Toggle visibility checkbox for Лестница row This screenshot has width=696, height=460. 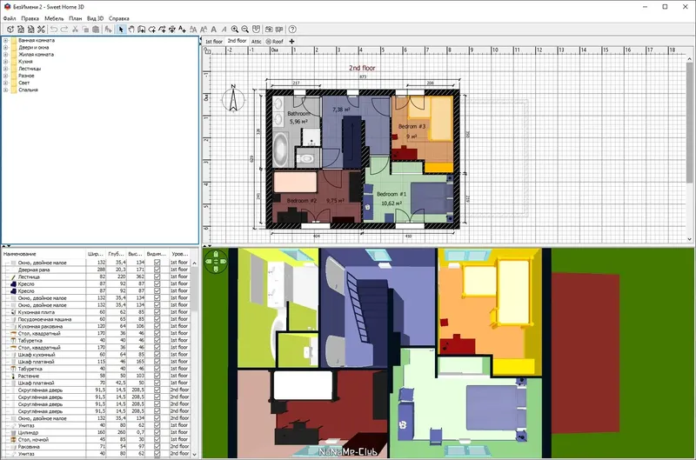(x=157, y=277)
